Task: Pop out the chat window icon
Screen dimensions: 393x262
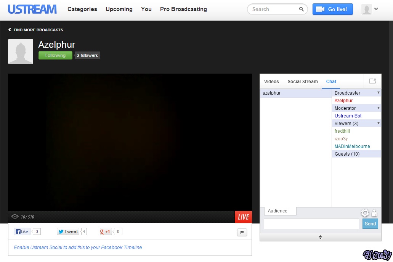Action: [372, 81]
